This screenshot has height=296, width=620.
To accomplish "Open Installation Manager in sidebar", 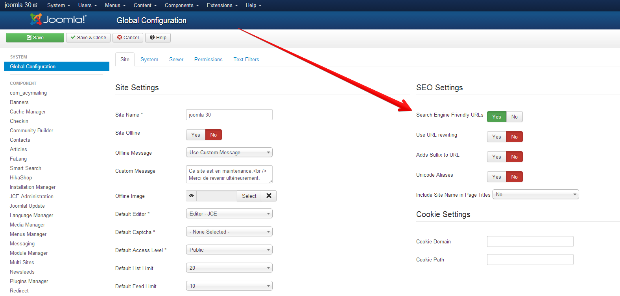I will [x=33, y=187].
